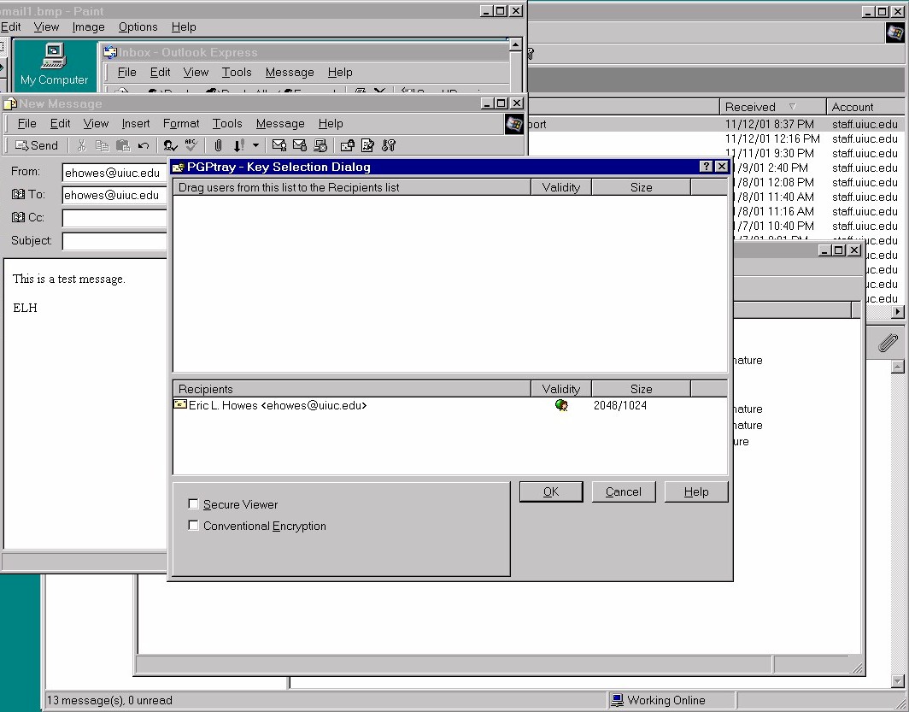909x712 pixels.
Task: Click the 2048/1024 key size value
Action: 619,405
